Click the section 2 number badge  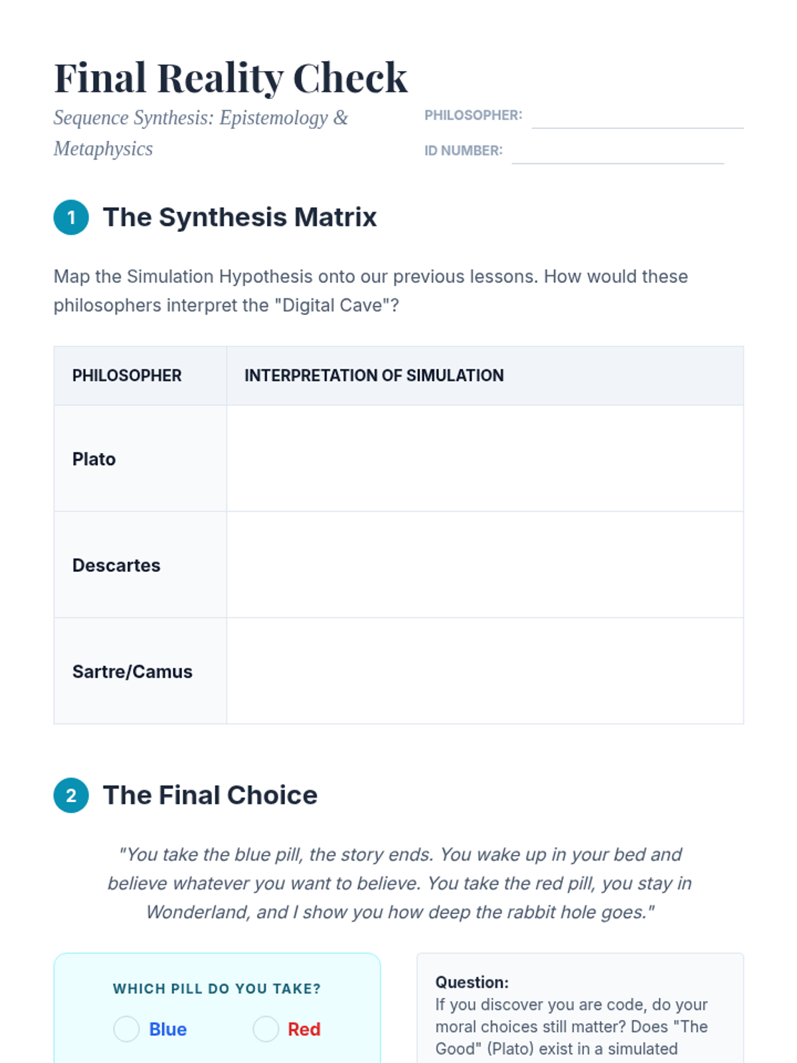coord(71,795)
